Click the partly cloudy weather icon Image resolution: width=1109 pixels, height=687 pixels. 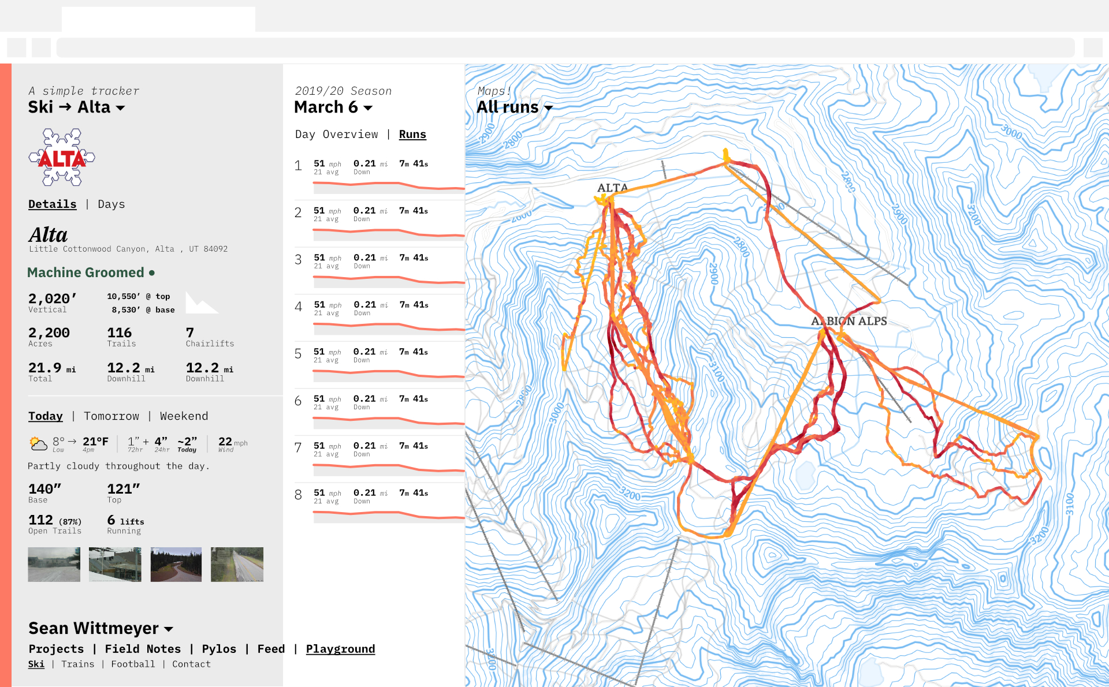[x=38, y=443]
